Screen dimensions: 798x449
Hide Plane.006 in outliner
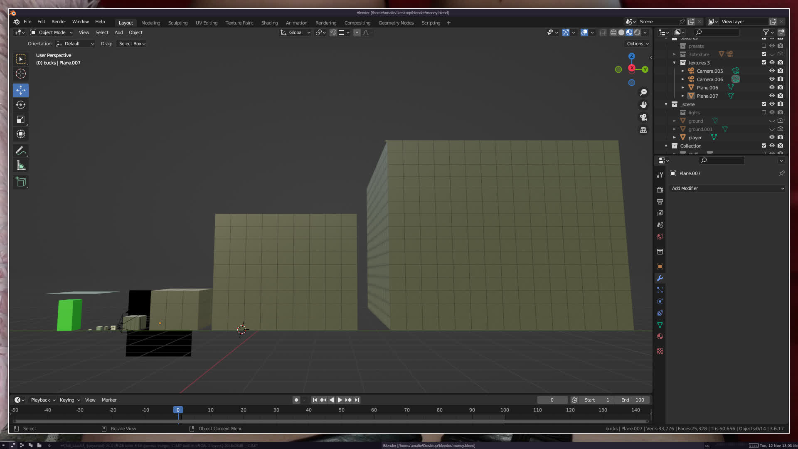(772, 87)
